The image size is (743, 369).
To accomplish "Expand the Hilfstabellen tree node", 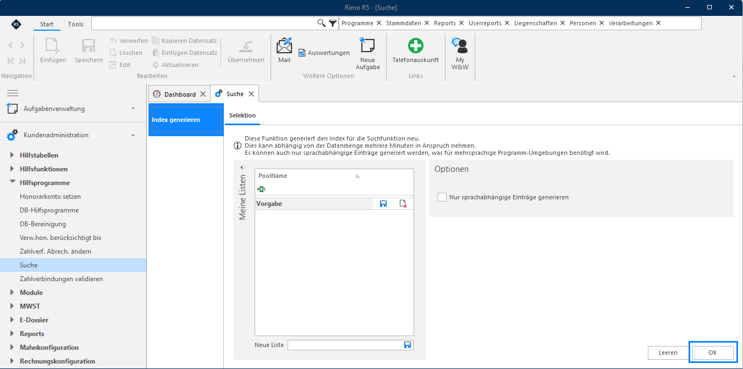I will [x=13, y=155].
